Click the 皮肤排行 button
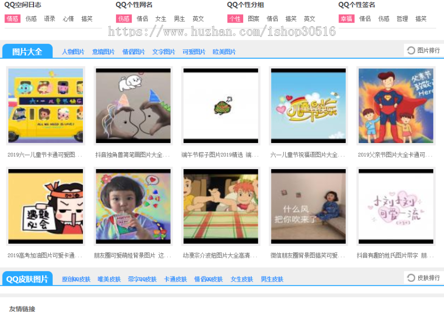Image resolution: width=444 pixels, height=321 pixels. pyautogui.click(x=424, y=278)
